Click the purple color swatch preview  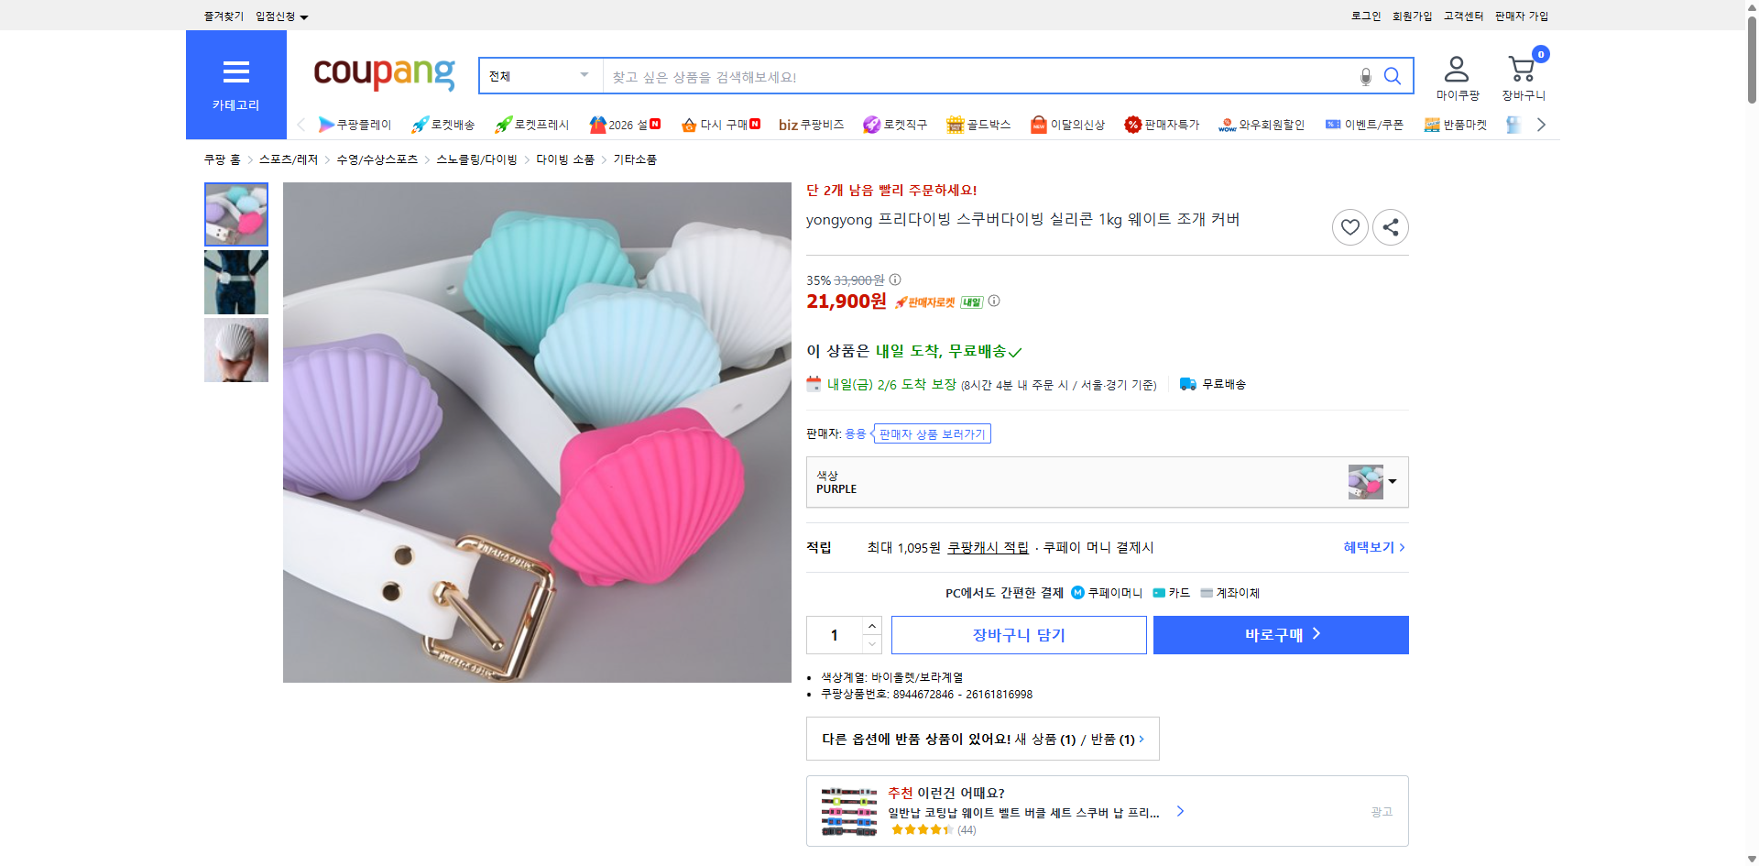(x=1364, y=481)
